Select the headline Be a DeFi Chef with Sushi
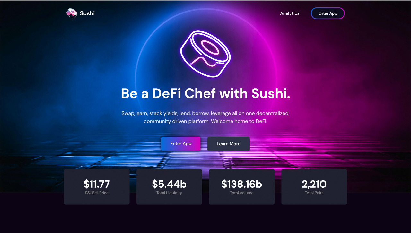 pyautogui.click(x=205, y=93)
